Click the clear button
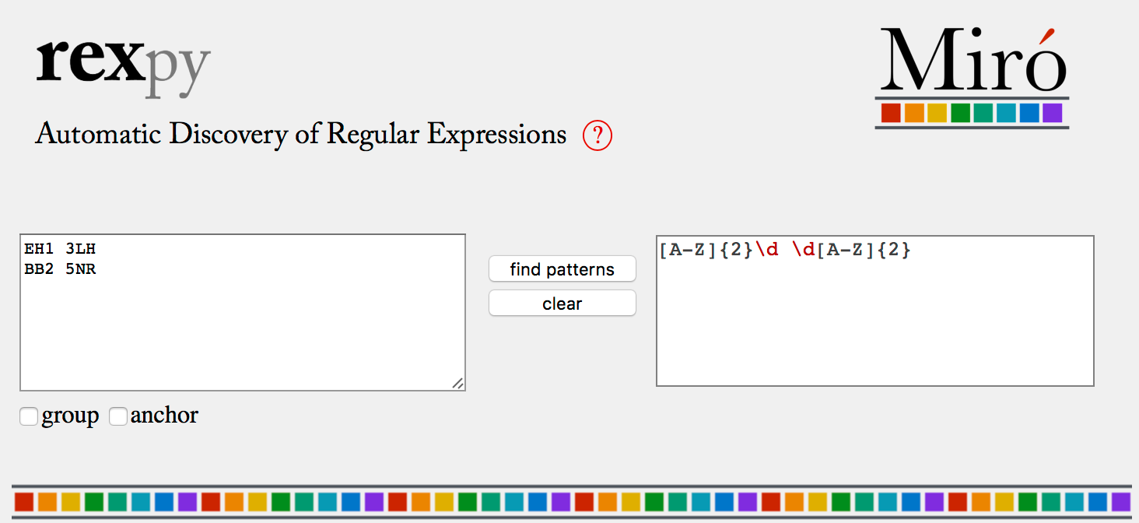The image size is (1139, 523). [562, 304]
